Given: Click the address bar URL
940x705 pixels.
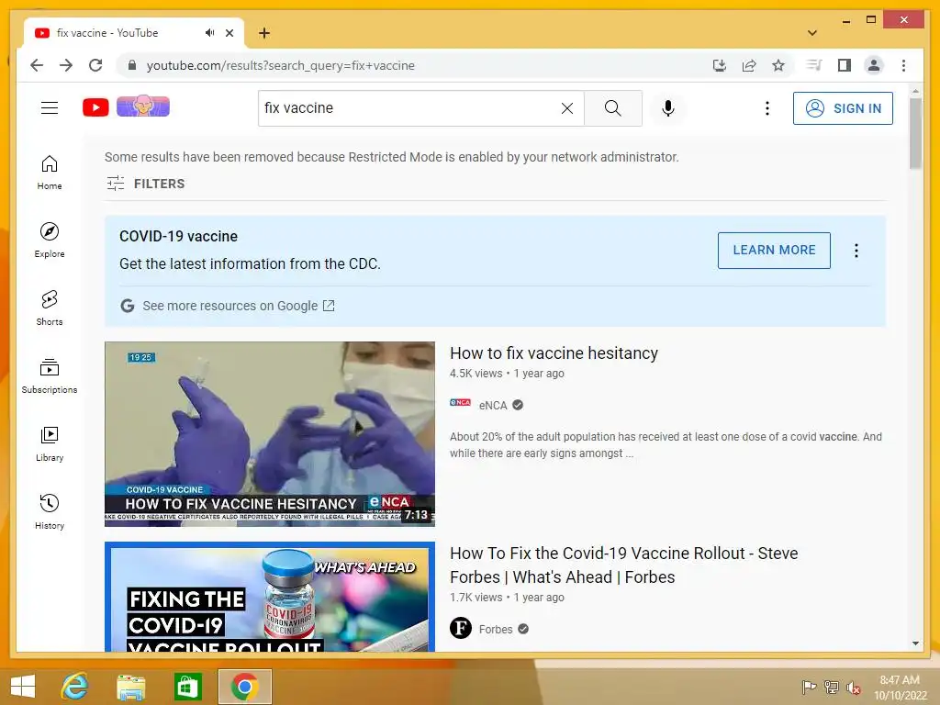Looking at the screenshot, I should click(x=281, y=65).
